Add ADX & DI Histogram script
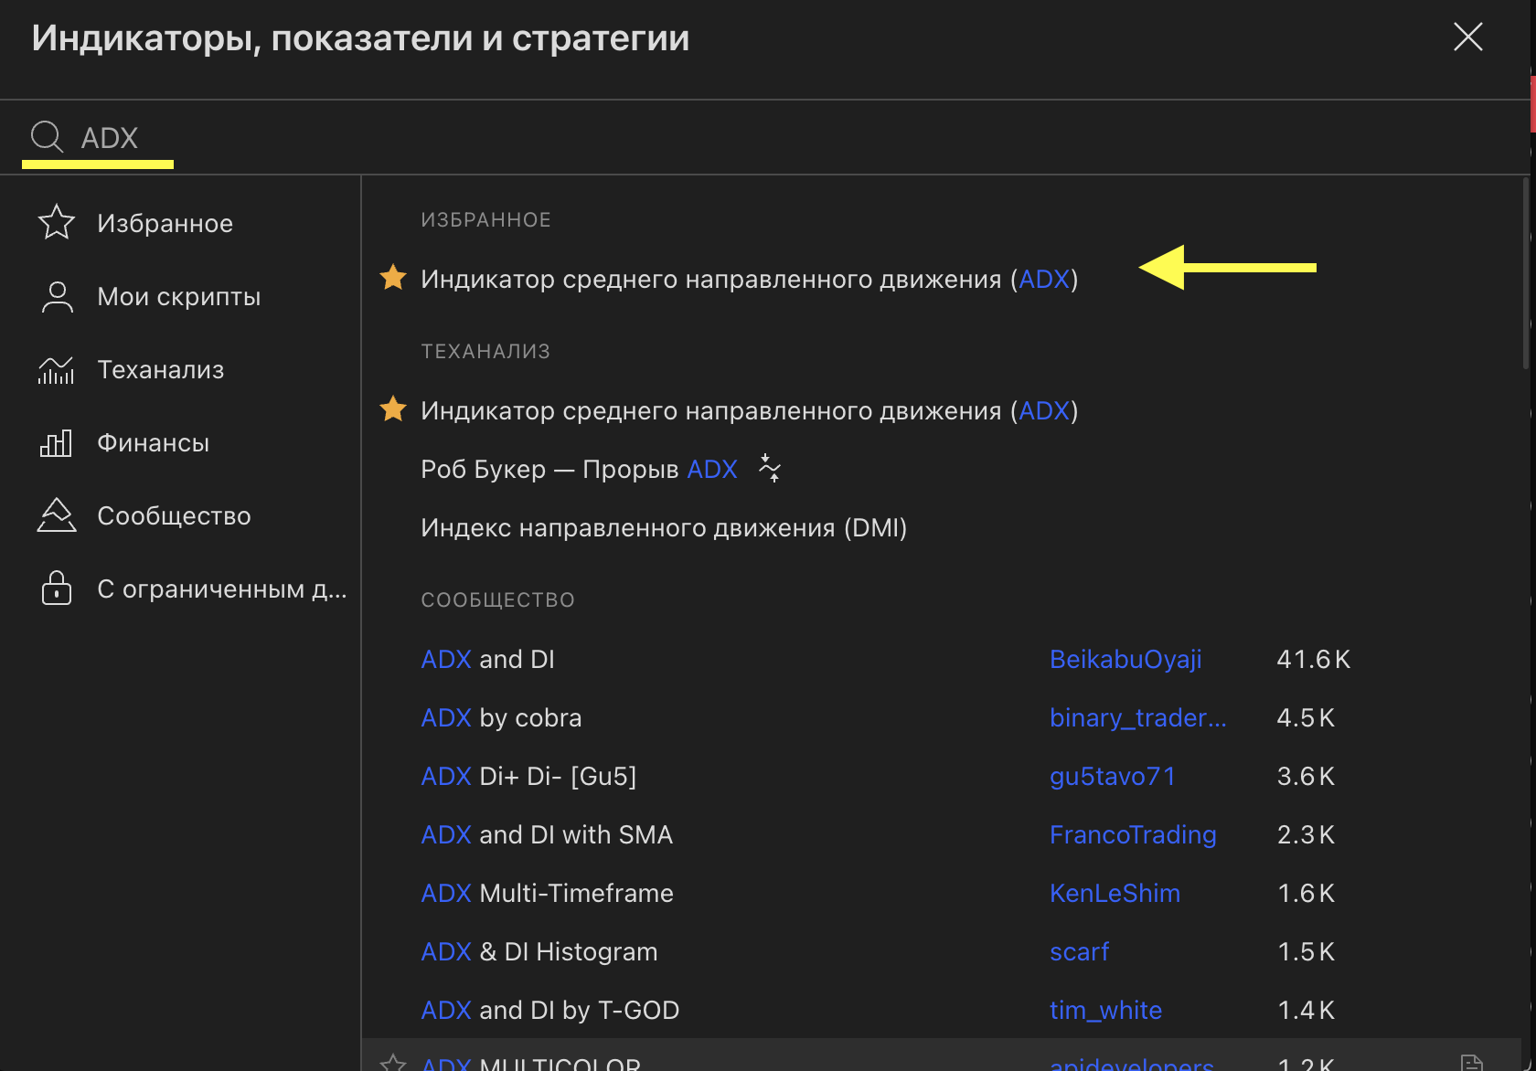The image size is (1536, 1071). click(x=539, y=951)
